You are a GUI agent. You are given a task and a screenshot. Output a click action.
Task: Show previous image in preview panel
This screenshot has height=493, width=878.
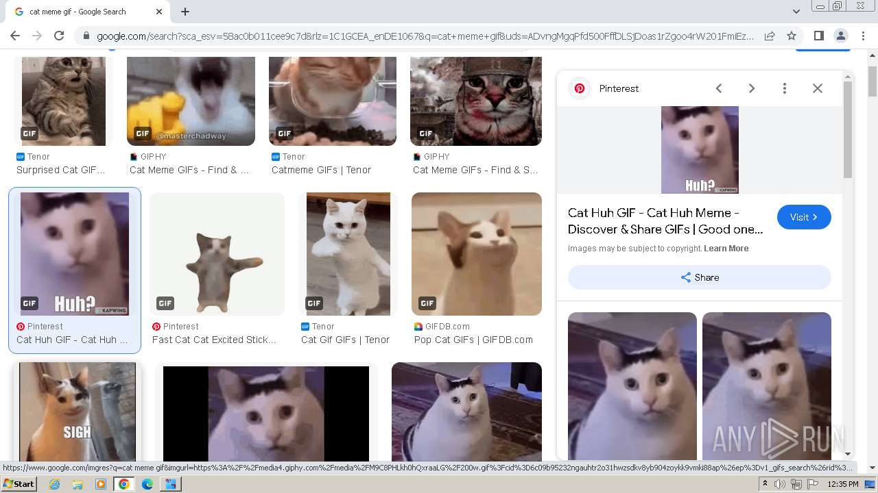point(719,88)
